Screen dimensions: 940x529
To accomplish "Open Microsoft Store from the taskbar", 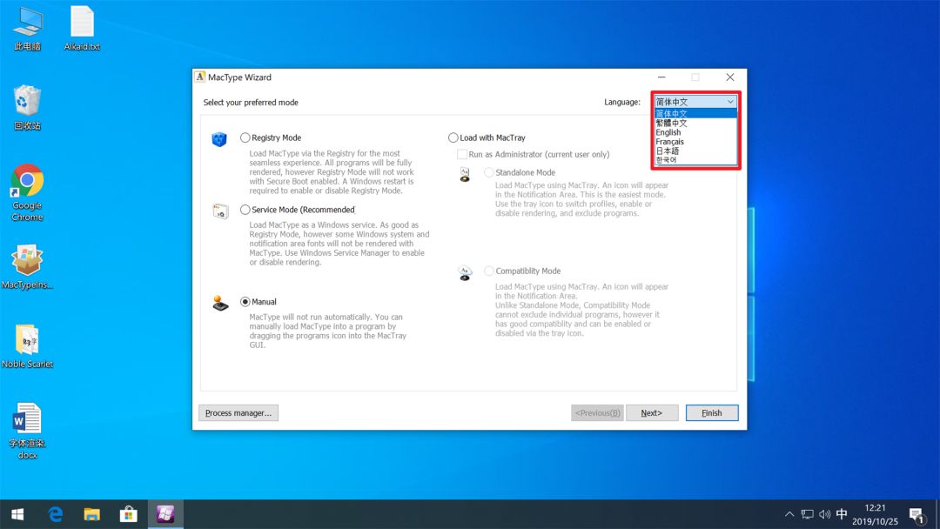I will [128, 514].
